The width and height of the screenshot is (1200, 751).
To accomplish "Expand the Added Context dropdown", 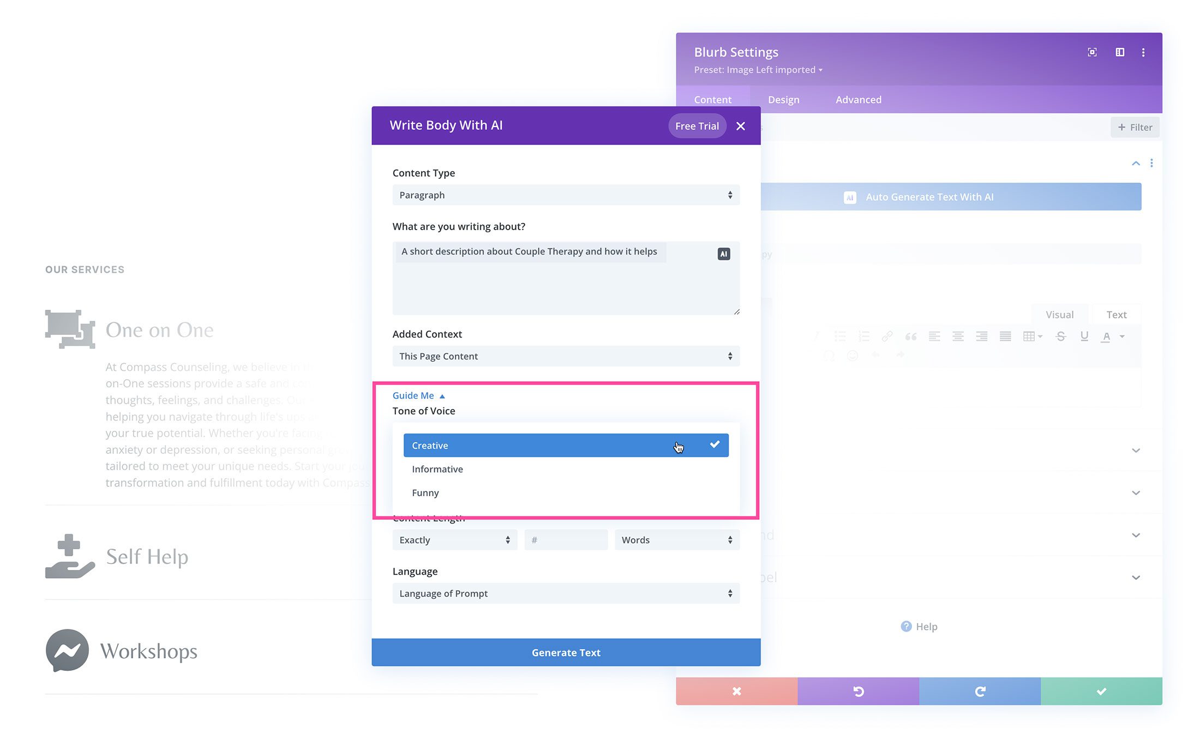I will point(566,356).
